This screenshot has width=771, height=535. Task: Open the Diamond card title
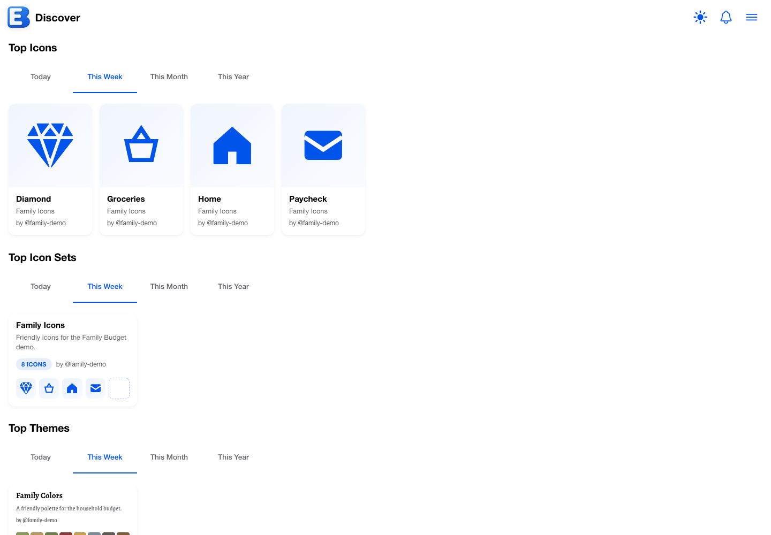[34, 199]
